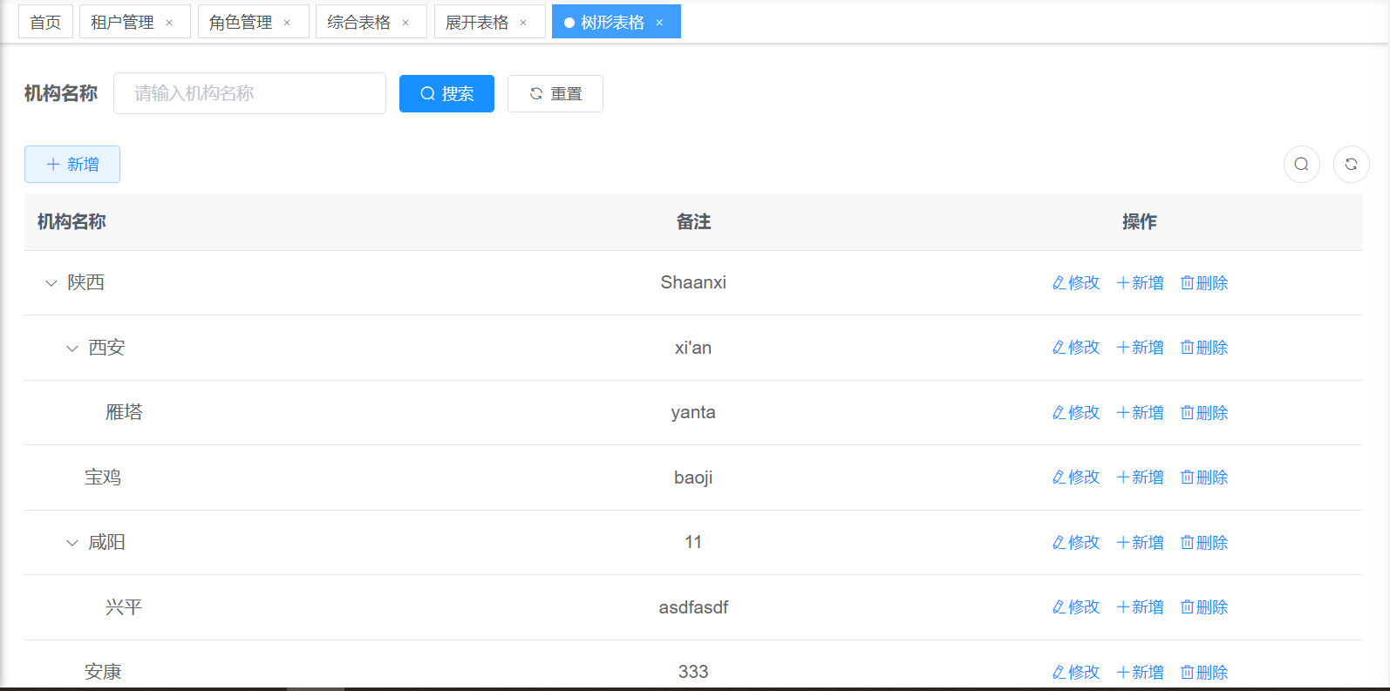Viewport: 1390px width, 691px height.
Task: Add a child under 宝鸡 row
Action: [1140, 477]
